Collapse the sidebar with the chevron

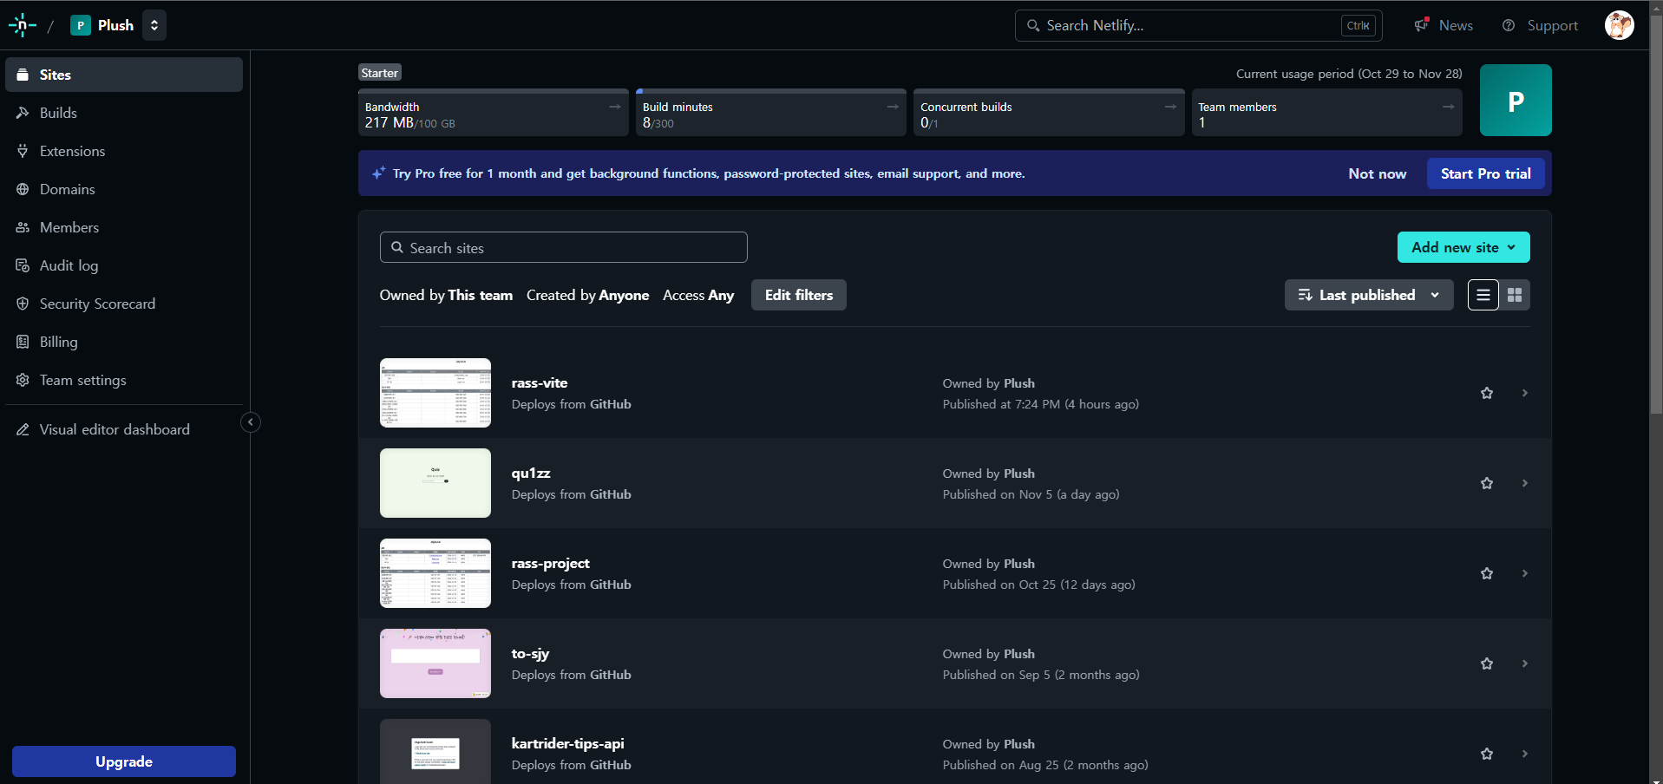(x=251, y=422)
